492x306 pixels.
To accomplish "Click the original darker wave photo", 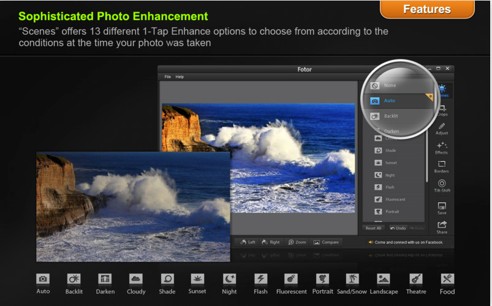I will coord(133,207).
